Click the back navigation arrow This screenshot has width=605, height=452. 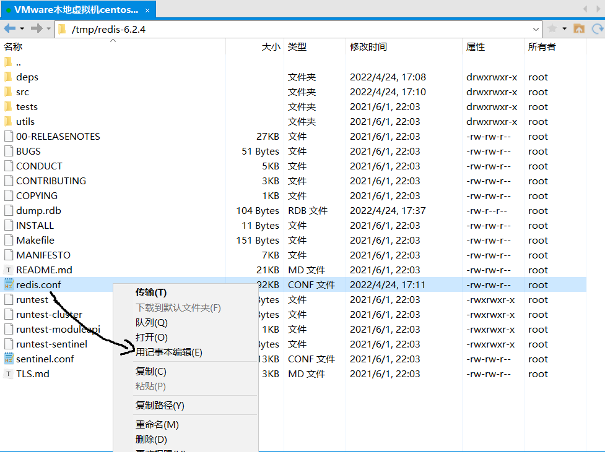[10, 28]
